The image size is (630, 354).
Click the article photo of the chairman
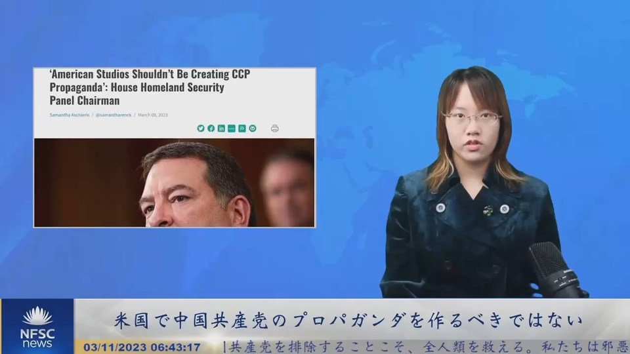point(175,183)
